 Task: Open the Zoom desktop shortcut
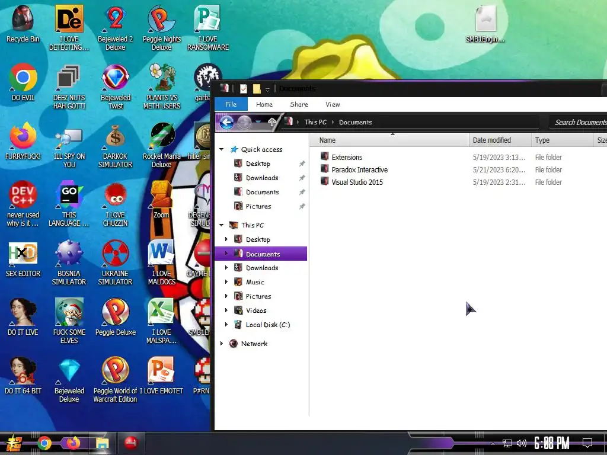pyautogui.click(x=162, y=200)
